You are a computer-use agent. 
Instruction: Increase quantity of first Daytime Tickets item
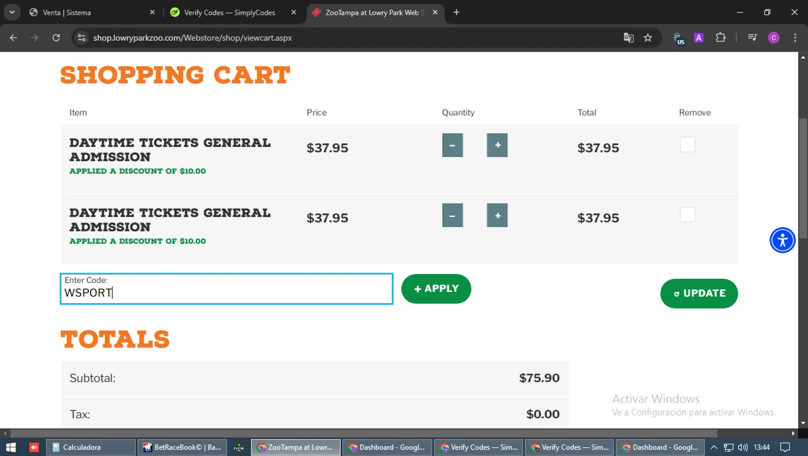click(497, 145)
